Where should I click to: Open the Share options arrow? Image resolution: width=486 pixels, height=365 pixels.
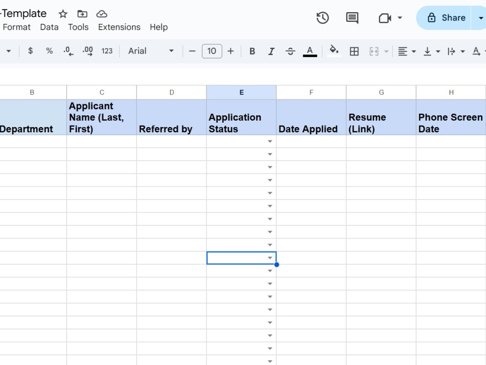click(x=480, y=18)
